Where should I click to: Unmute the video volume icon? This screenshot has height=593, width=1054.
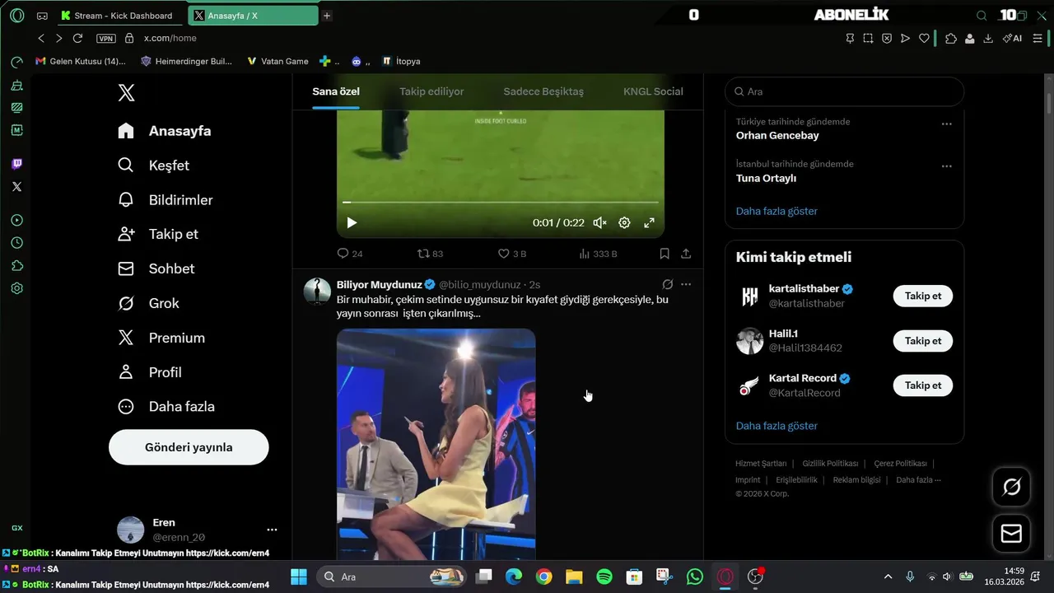tap(599, 222)
